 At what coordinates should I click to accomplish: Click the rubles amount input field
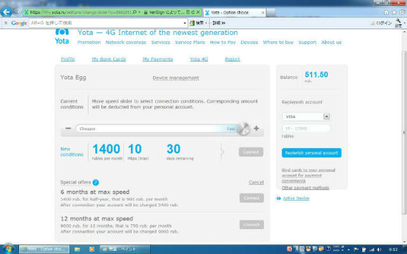point(306,128)
